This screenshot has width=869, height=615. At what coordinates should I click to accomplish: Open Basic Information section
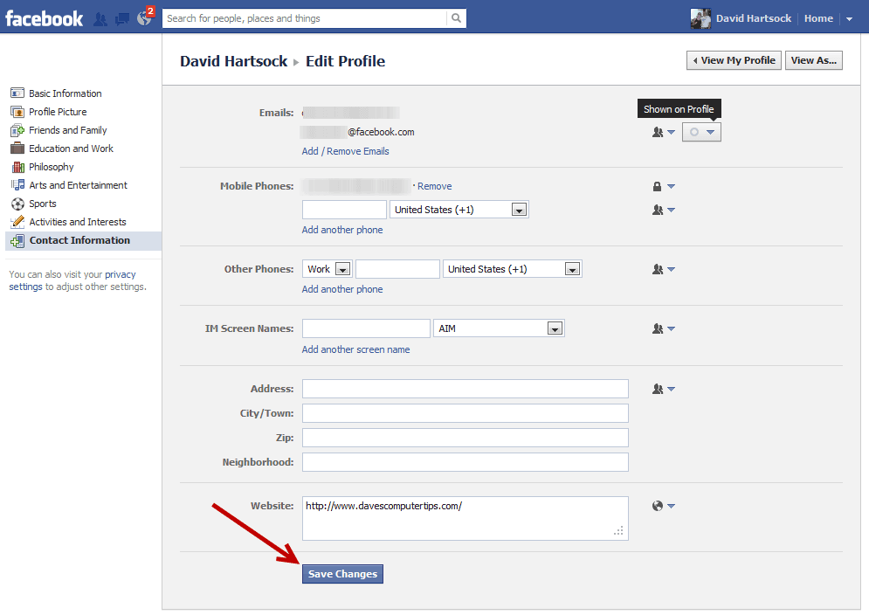[66, 93]
